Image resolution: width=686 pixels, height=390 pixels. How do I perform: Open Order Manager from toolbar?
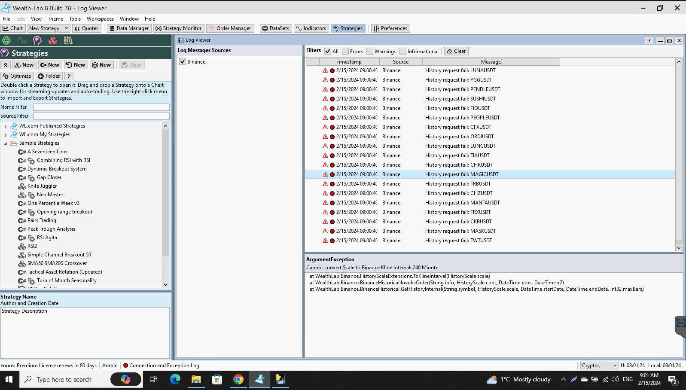[230, 28]
